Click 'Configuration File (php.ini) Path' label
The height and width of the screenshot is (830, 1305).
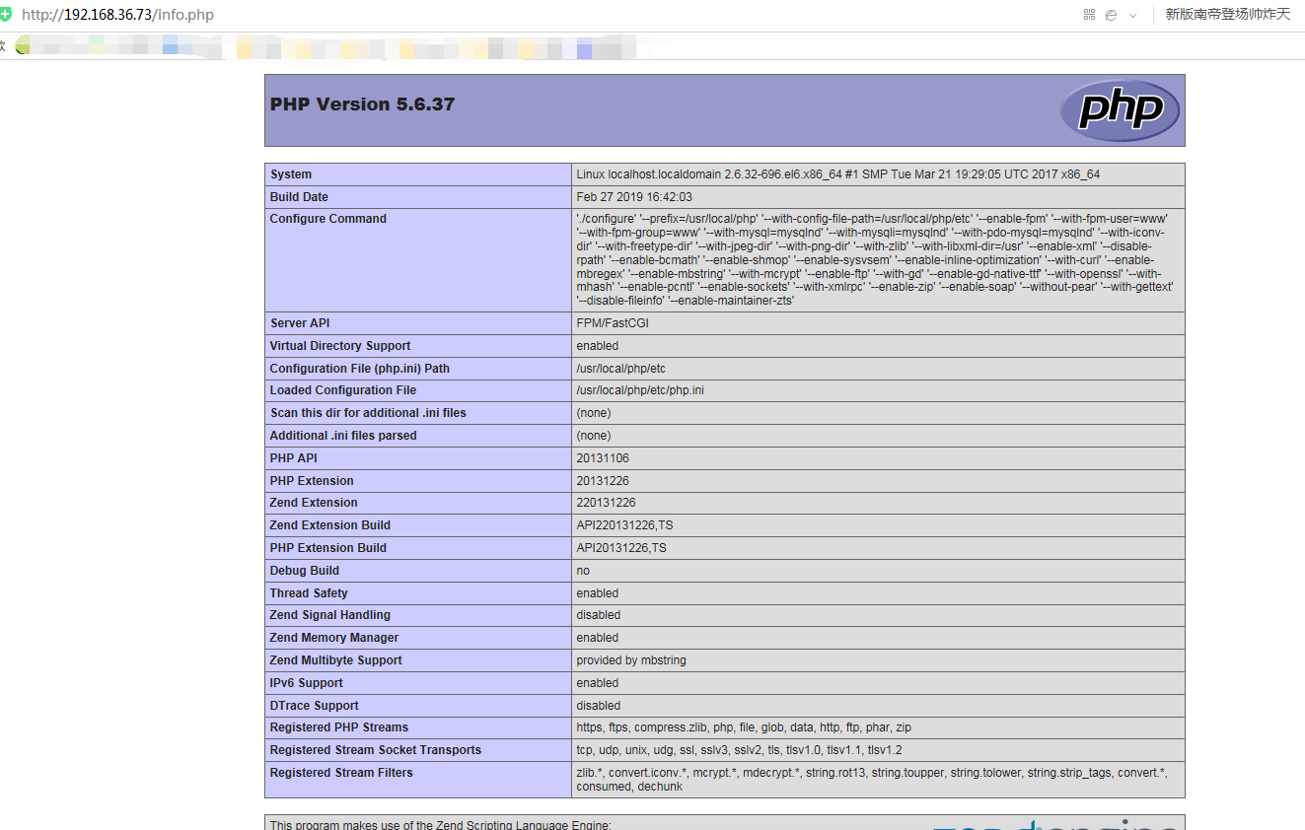click(360, 369)
